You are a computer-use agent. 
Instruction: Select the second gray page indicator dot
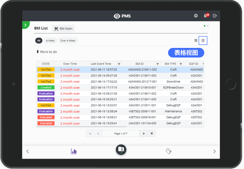click(x=208, y=26)
